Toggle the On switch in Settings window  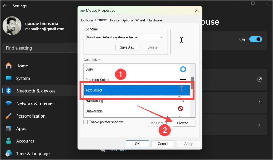255,39
